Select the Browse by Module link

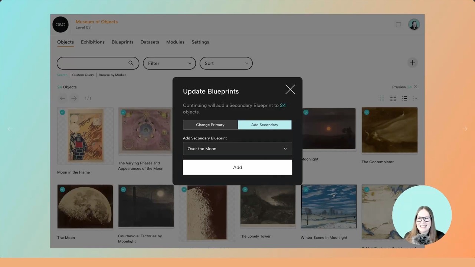[x=112, y=75]
